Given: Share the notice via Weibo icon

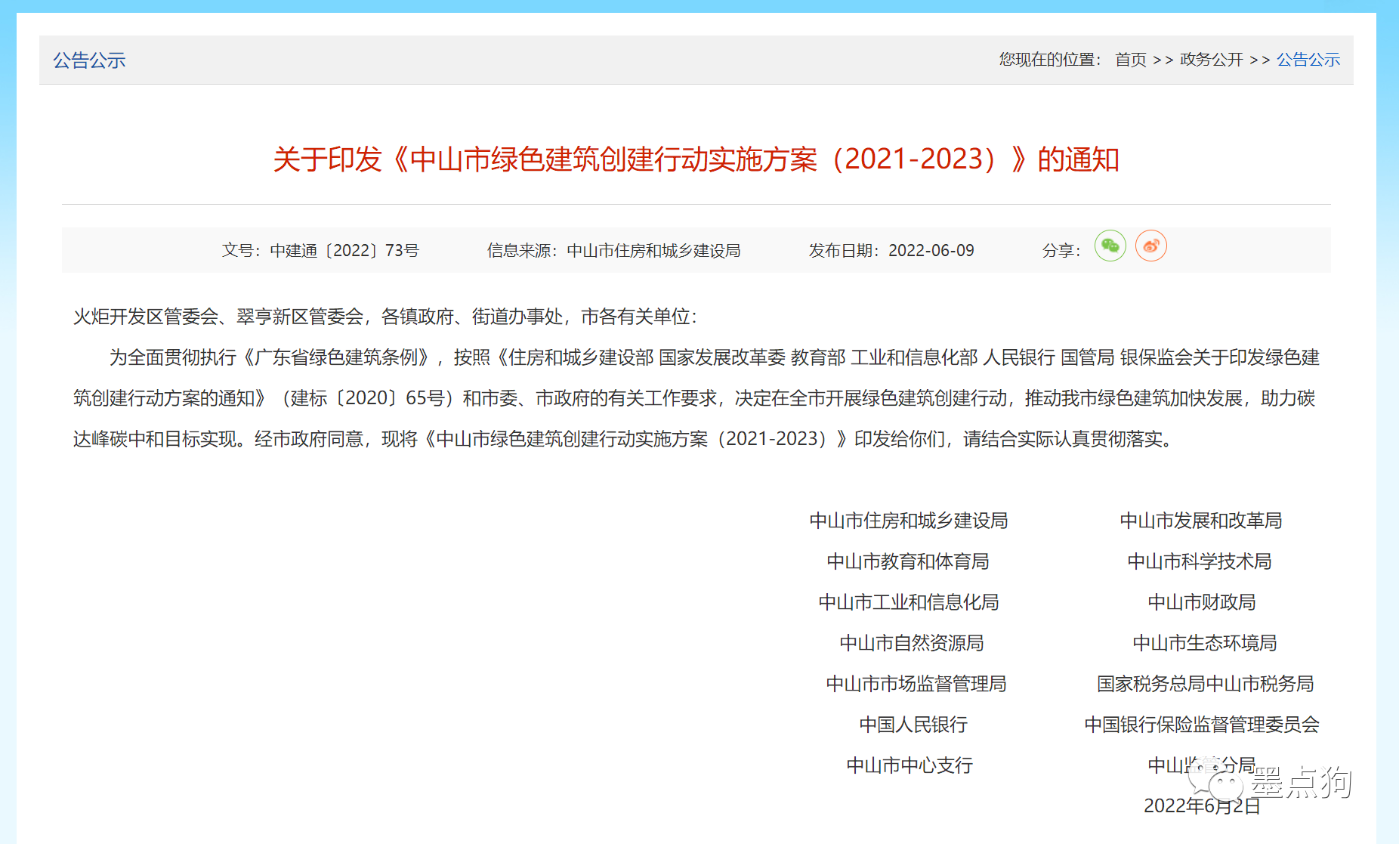Looking at the screenshot, I should point(1150,246).
